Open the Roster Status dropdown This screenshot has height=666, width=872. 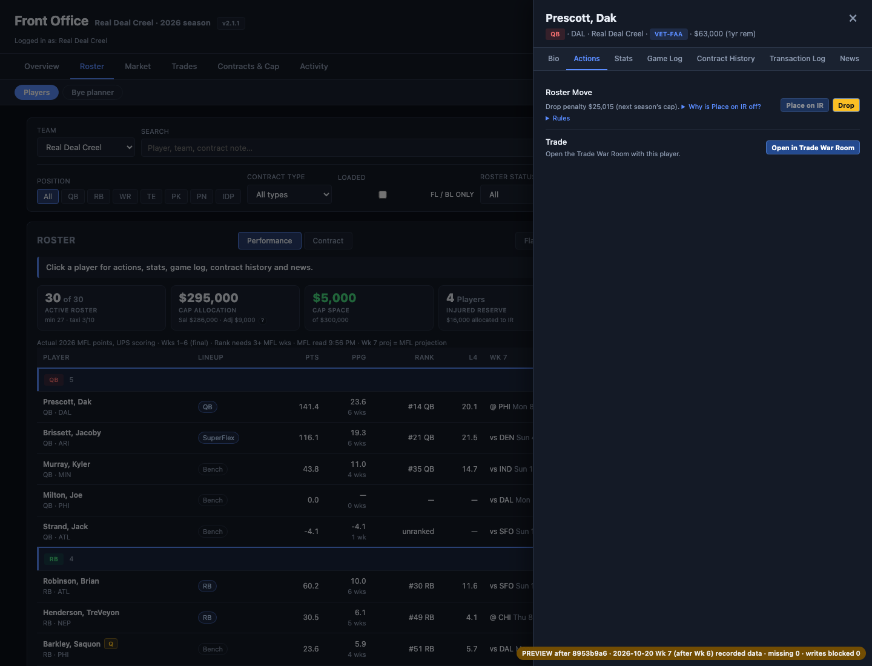507,195
